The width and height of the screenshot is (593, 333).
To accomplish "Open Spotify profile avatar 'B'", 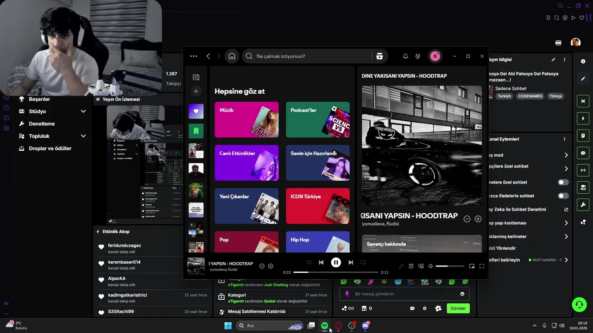I will coord(435,56).
